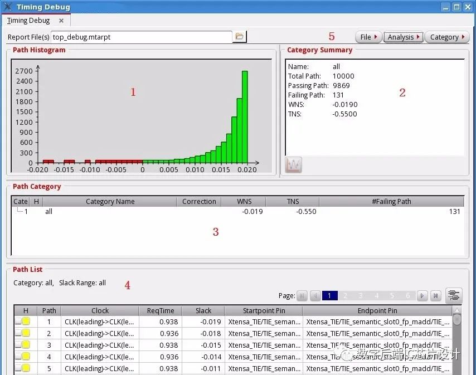Open the report file browser folder icon
Screen dimensions: 476x375
coord(240,37)
